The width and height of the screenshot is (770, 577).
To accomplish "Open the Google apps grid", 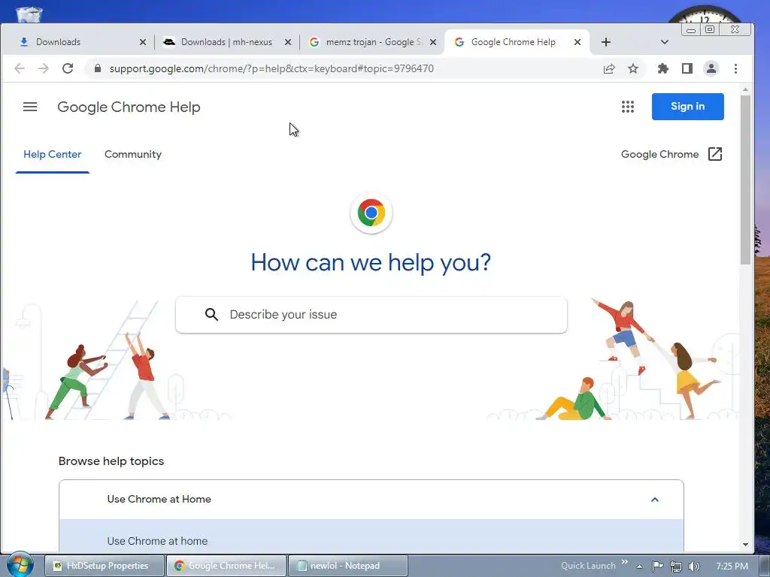I will click(628, 107).
